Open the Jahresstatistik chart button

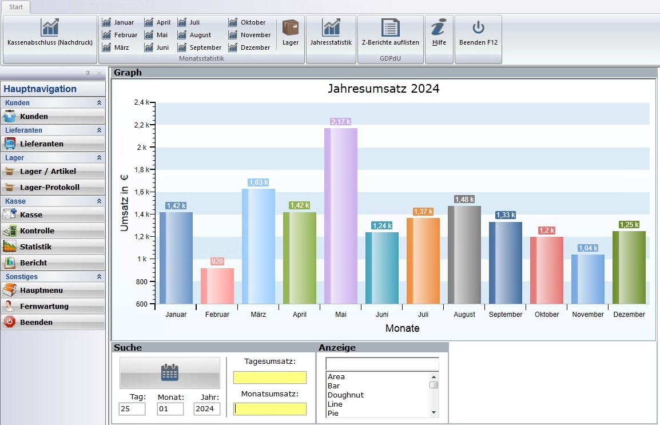click(x=331, y=39)
